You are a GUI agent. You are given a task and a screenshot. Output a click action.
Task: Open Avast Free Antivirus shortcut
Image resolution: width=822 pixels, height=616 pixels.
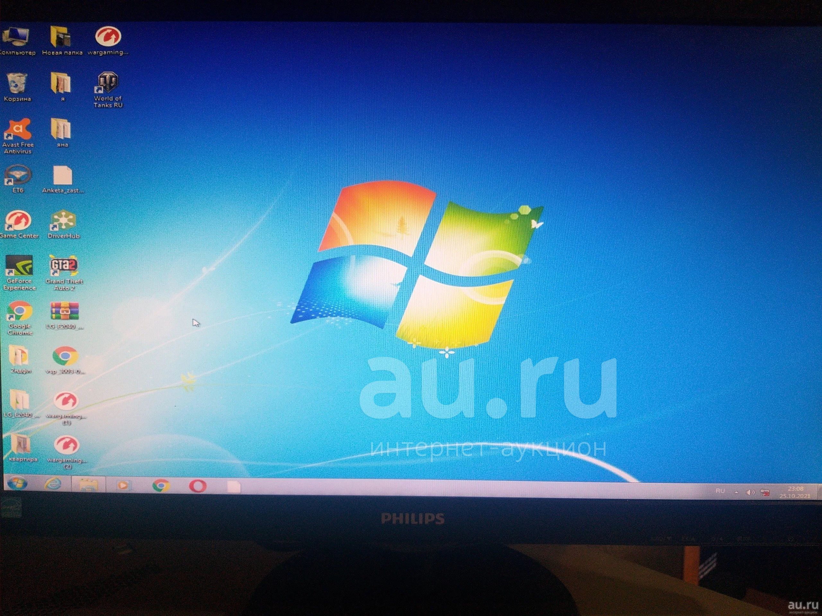pyautogui.click(x=17, y=136)
